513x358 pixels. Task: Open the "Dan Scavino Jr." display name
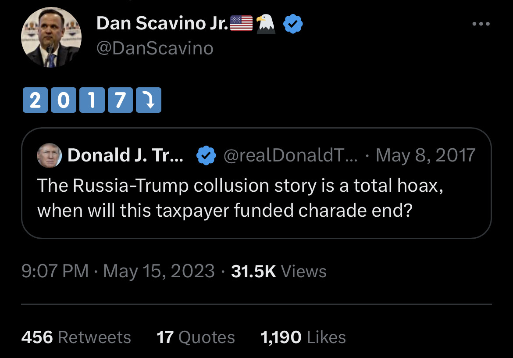tap(162, 24)
